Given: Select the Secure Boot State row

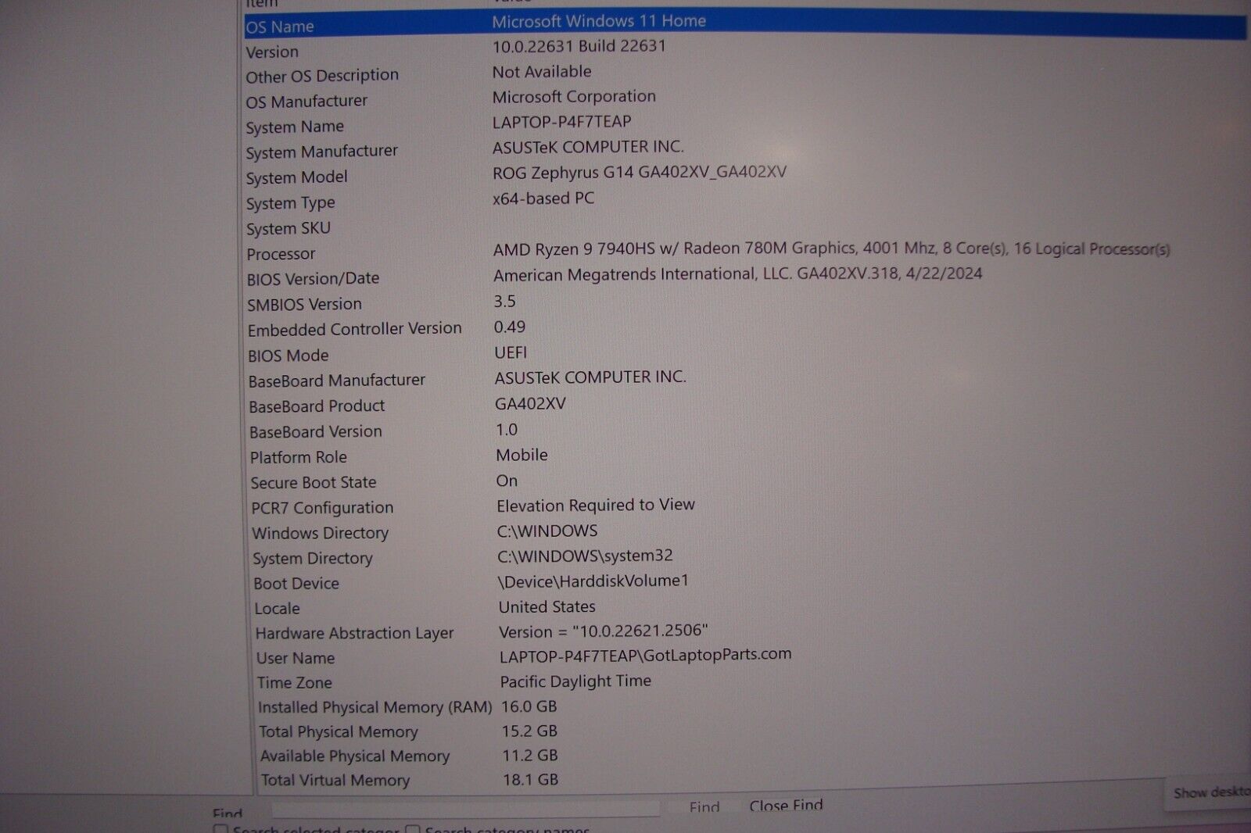Looking at the screenshot, I should [745, 482].
